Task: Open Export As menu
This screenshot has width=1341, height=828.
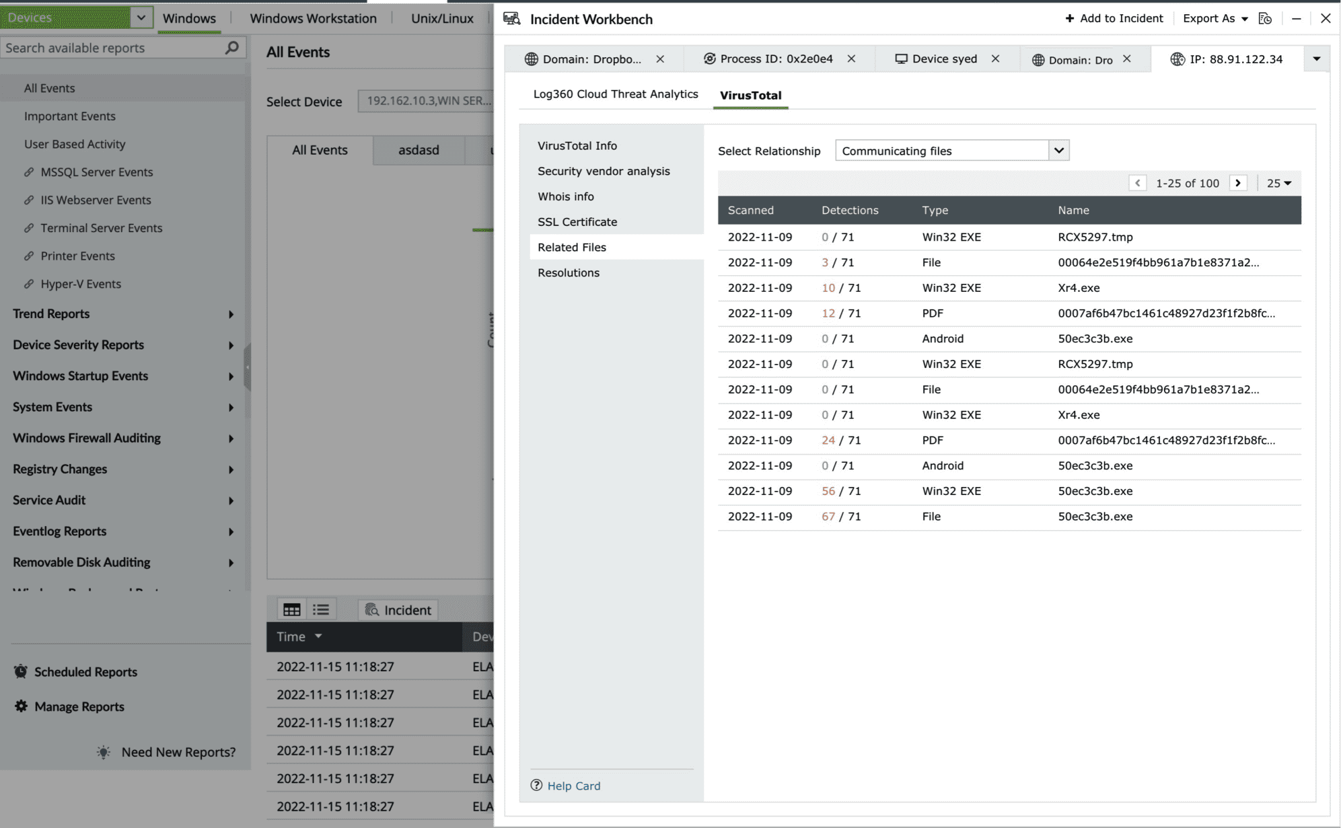Action: (1215, 19)
